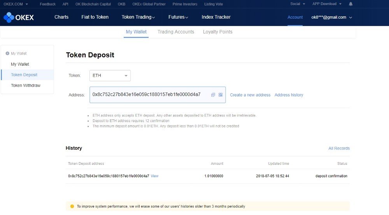389x215 pixels.
Task: Click the OKEX logo
Action: coord(19,17)
